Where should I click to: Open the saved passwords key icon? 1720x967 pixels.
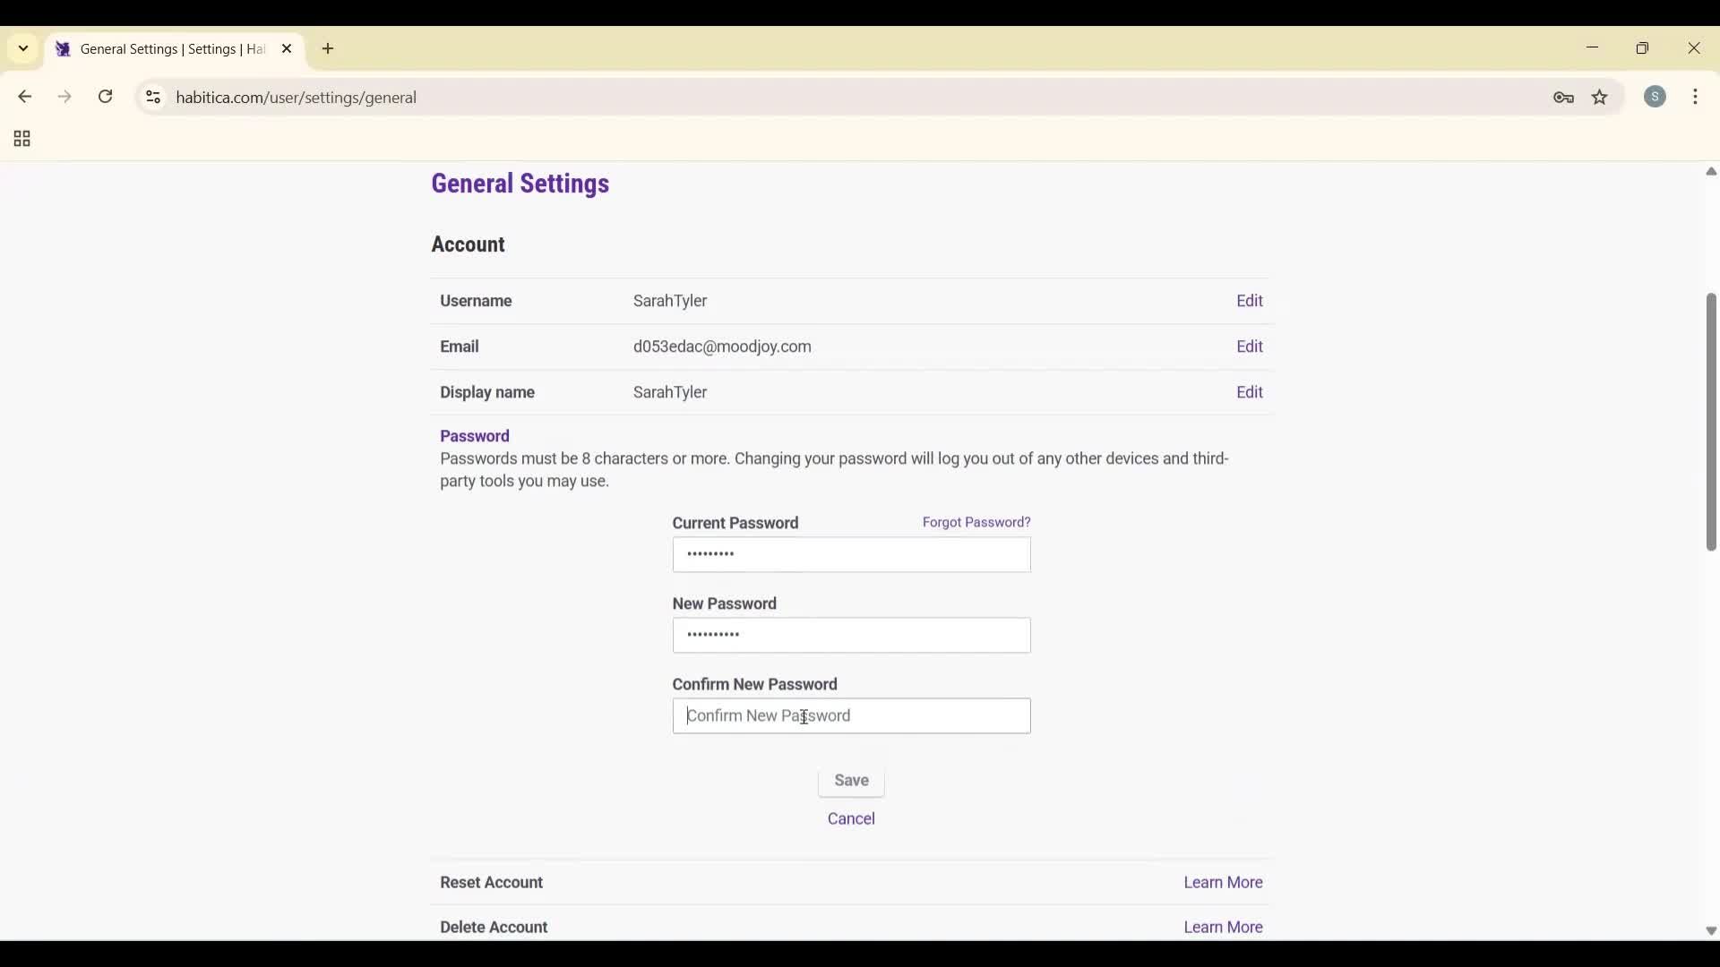click(1563, 98)
